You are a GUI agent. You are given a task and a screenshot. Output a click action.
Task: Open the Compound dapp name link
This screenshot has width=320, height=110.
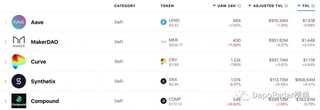[x=45, y=101]
